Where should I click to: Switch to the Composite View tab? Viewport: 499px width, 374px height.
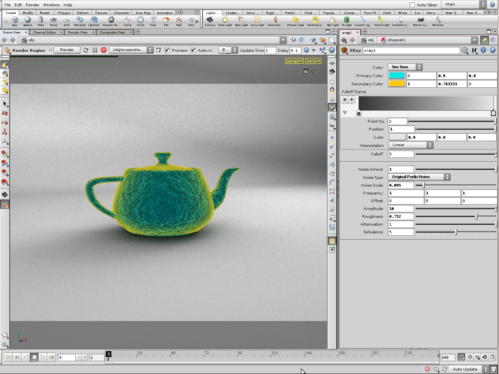(x=112, y=32)
